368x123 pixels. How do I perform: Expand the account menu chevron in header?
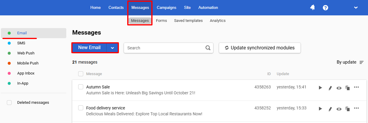tap(356, 8)
